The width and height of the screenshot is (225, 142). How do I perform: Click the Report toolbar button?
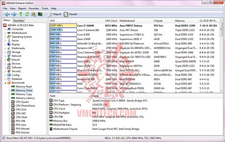(x=54, y=14)
